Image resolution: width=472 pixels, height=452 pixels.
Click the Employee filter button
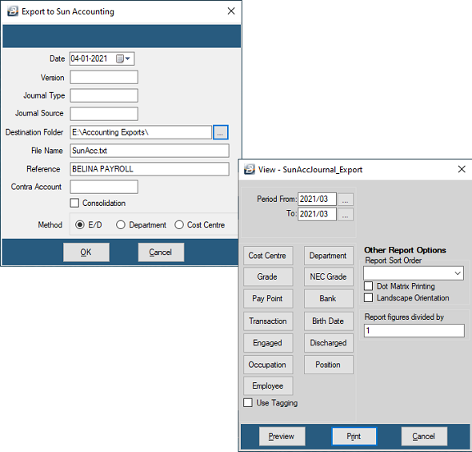[268, 385]
